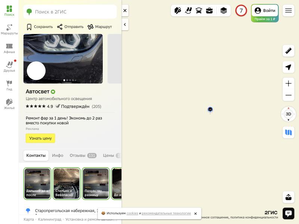
Task: Sign in with the Войти button
Action: click(265, 10)
